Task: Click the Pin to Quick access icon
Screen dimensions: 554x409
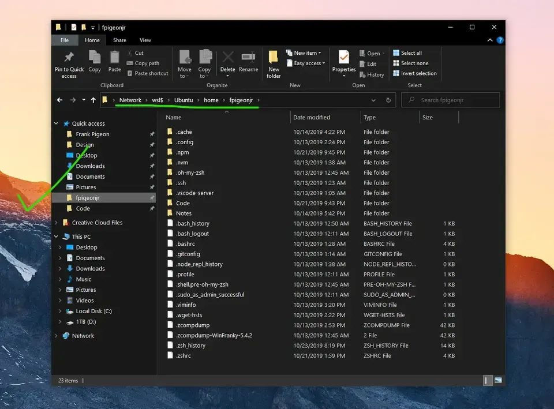Action: pos(69,58)
